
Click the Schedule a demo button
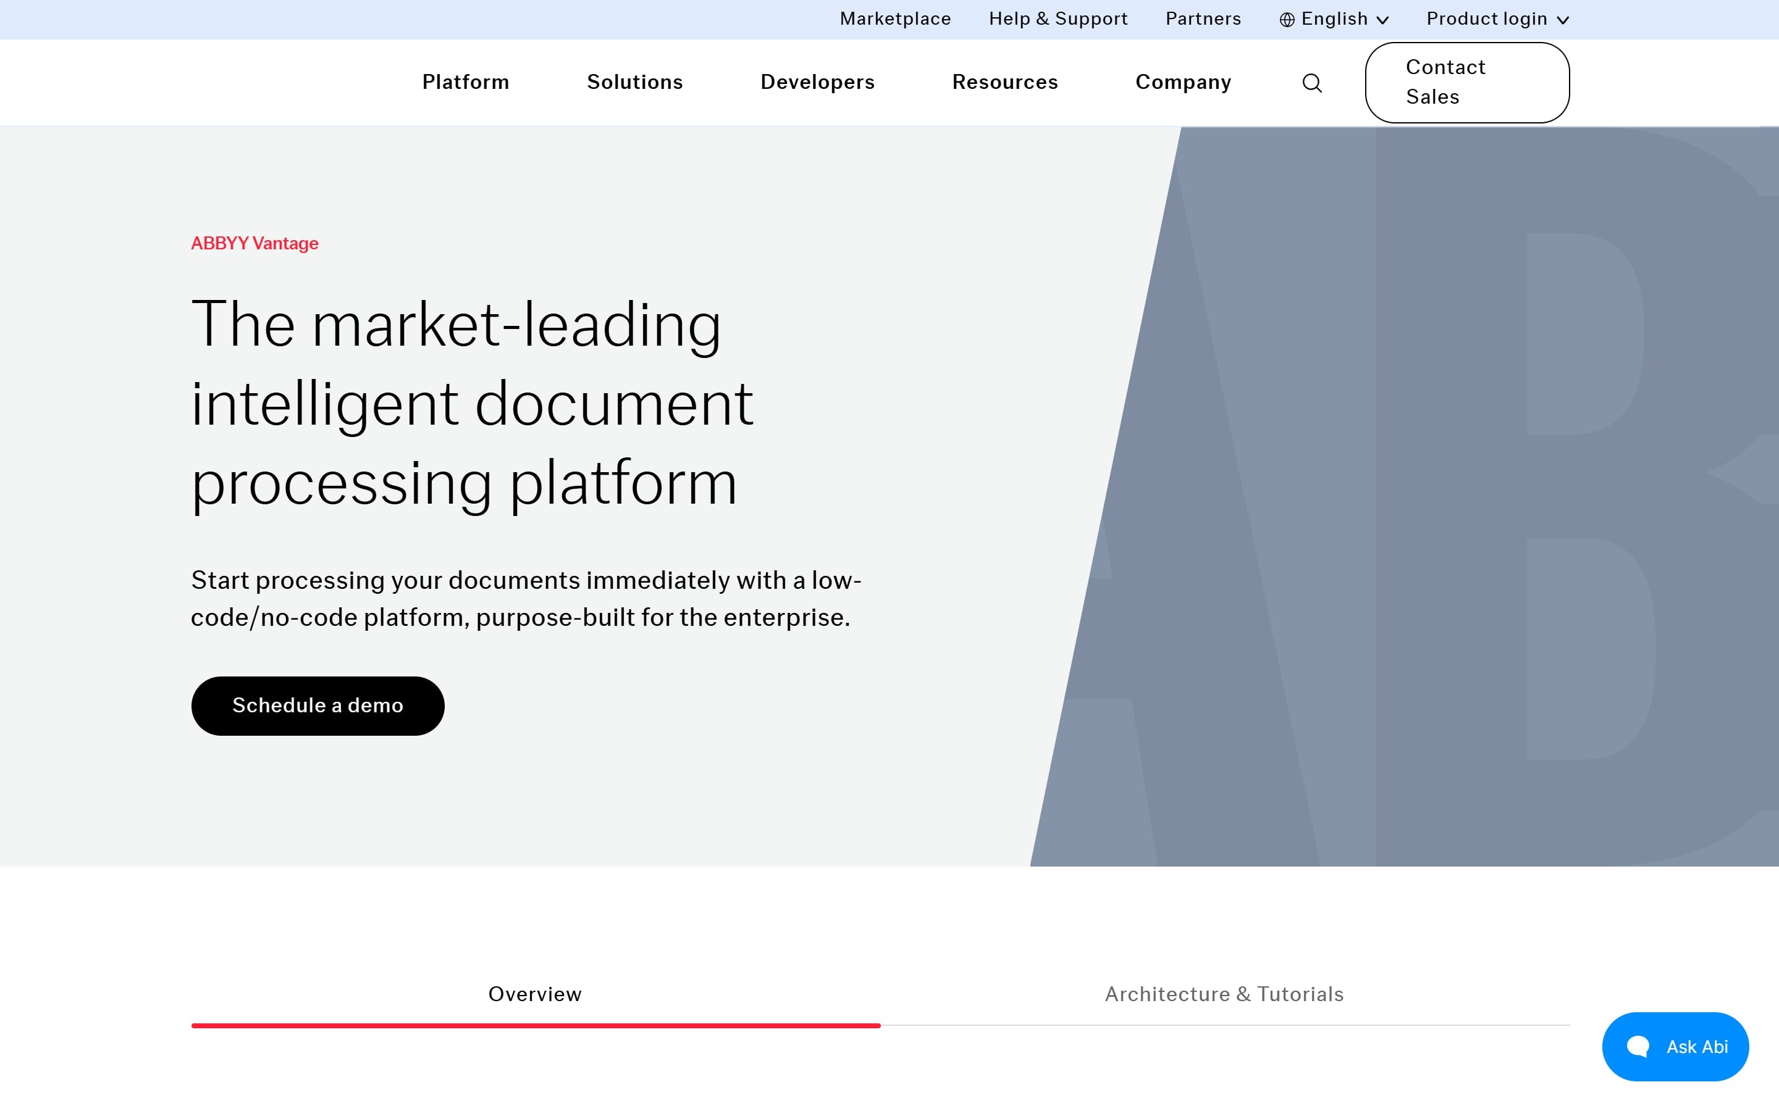(x=318, y=705)
